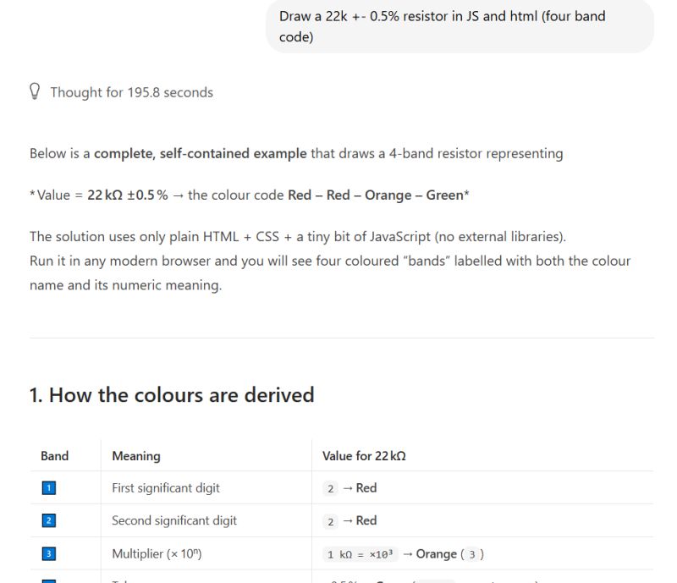Screen dimensions: 677x583
Task: Click the lightbulb thought icon
Action: 36,92
